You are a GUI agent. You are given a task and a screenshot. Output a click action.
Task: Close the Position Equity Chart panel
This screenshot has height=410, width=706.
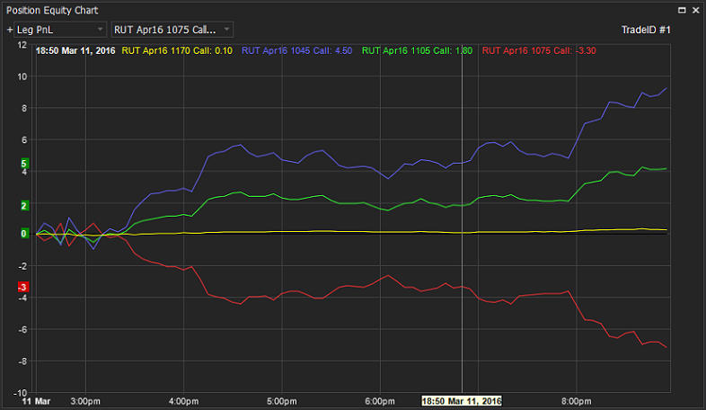tap(695, 10)
